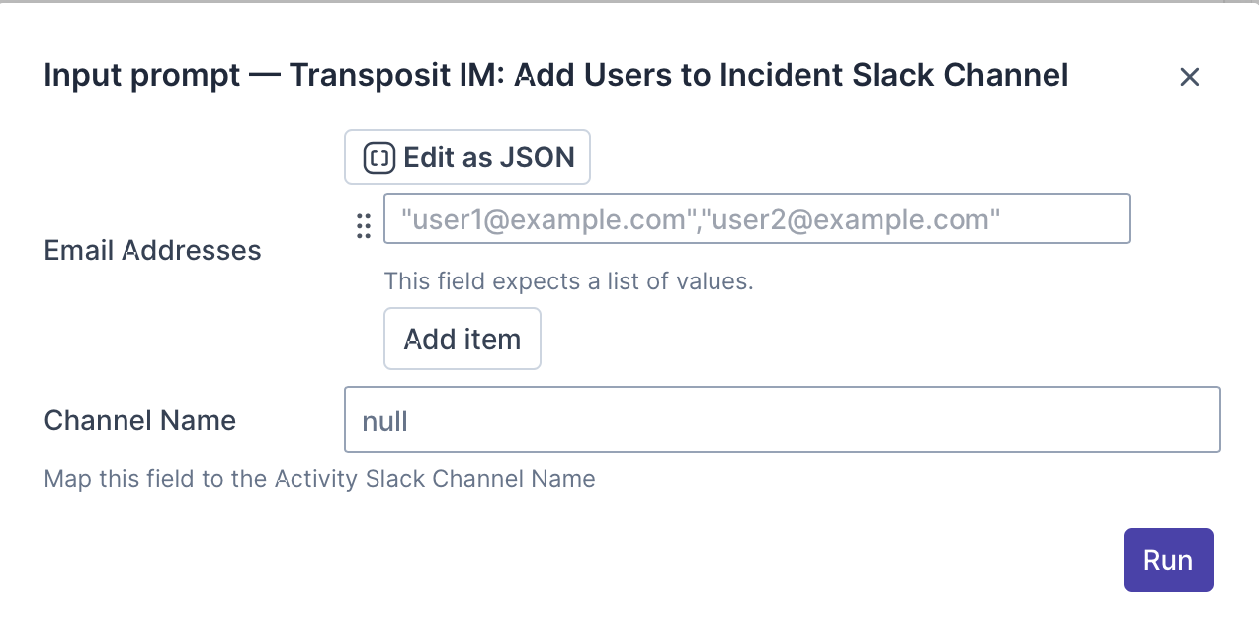Click the Email Addresses field label
The width and height of the screenshot is (1259, 636).
pyautogui.click(x=152, y=251)
